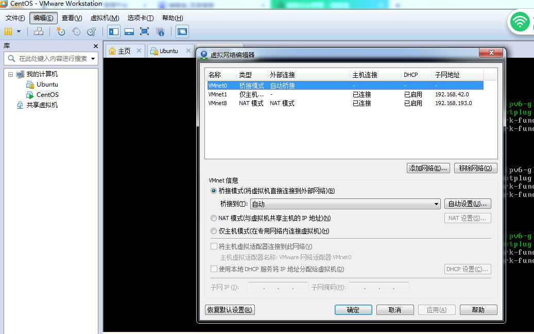Select the VMnet0 row in network list
Viewport: 534px width, 334px height.
tap(346, 86)
